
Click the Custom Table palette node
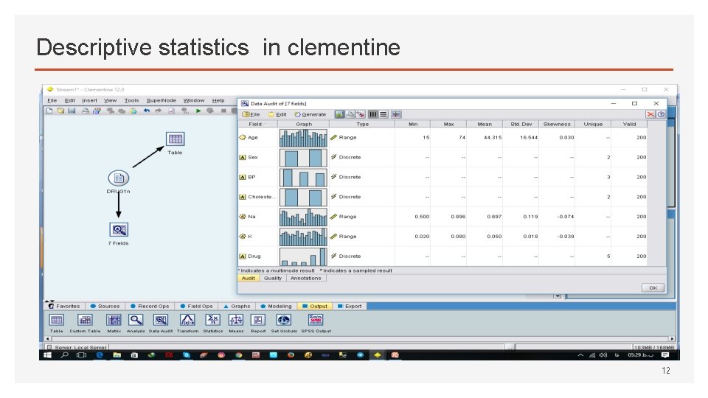tap(85, 320)
